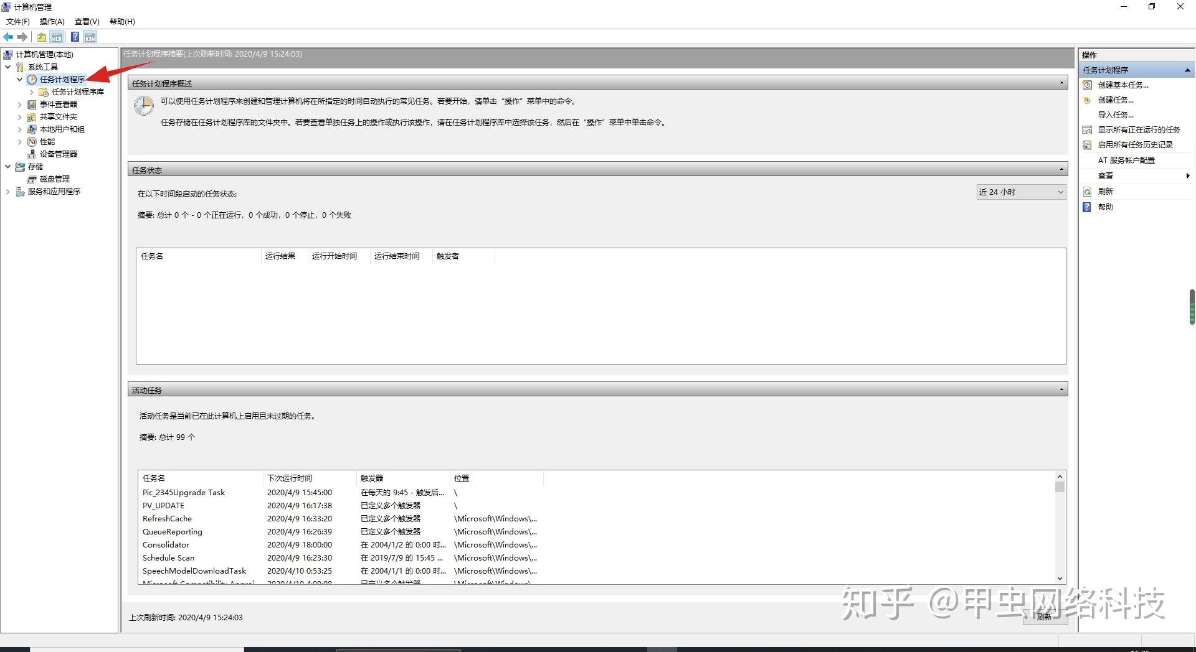1196x652 pixels.
Task: Open the 查看(V) menu
Action: [x=87, y=22]
